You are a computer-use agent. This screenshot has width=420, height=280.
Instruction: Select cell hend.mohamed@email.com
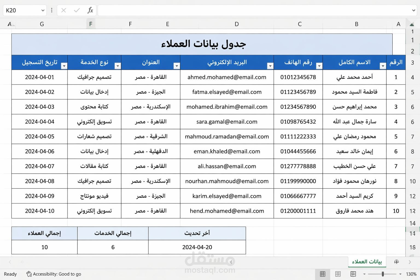click(227, 211)
